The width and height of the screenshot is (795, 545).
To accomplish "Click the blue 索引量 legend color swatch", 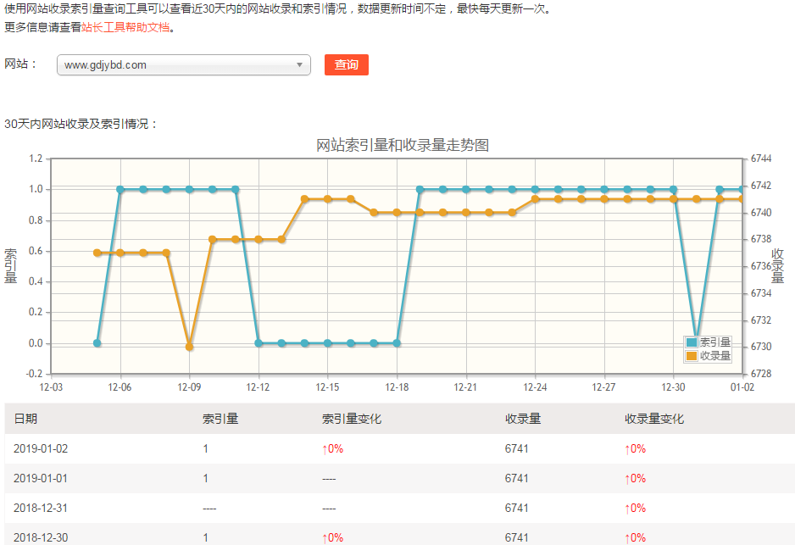I will [692, 342].
